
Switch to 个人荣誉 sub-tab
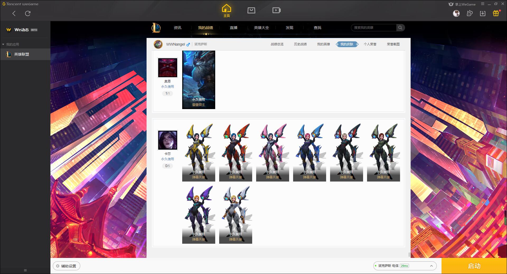[x=370, y=44]
